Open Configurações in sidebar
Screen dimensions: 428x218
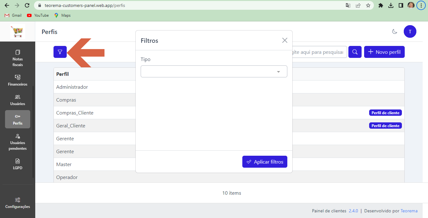click(18, 203)
